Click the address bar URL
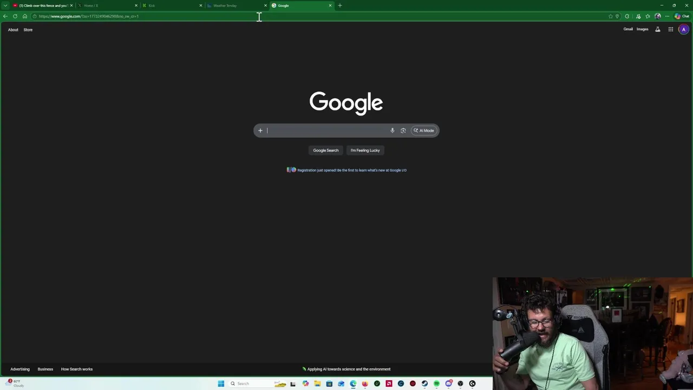The width and height of the screenshot is (693, 390). pos(89,16)
